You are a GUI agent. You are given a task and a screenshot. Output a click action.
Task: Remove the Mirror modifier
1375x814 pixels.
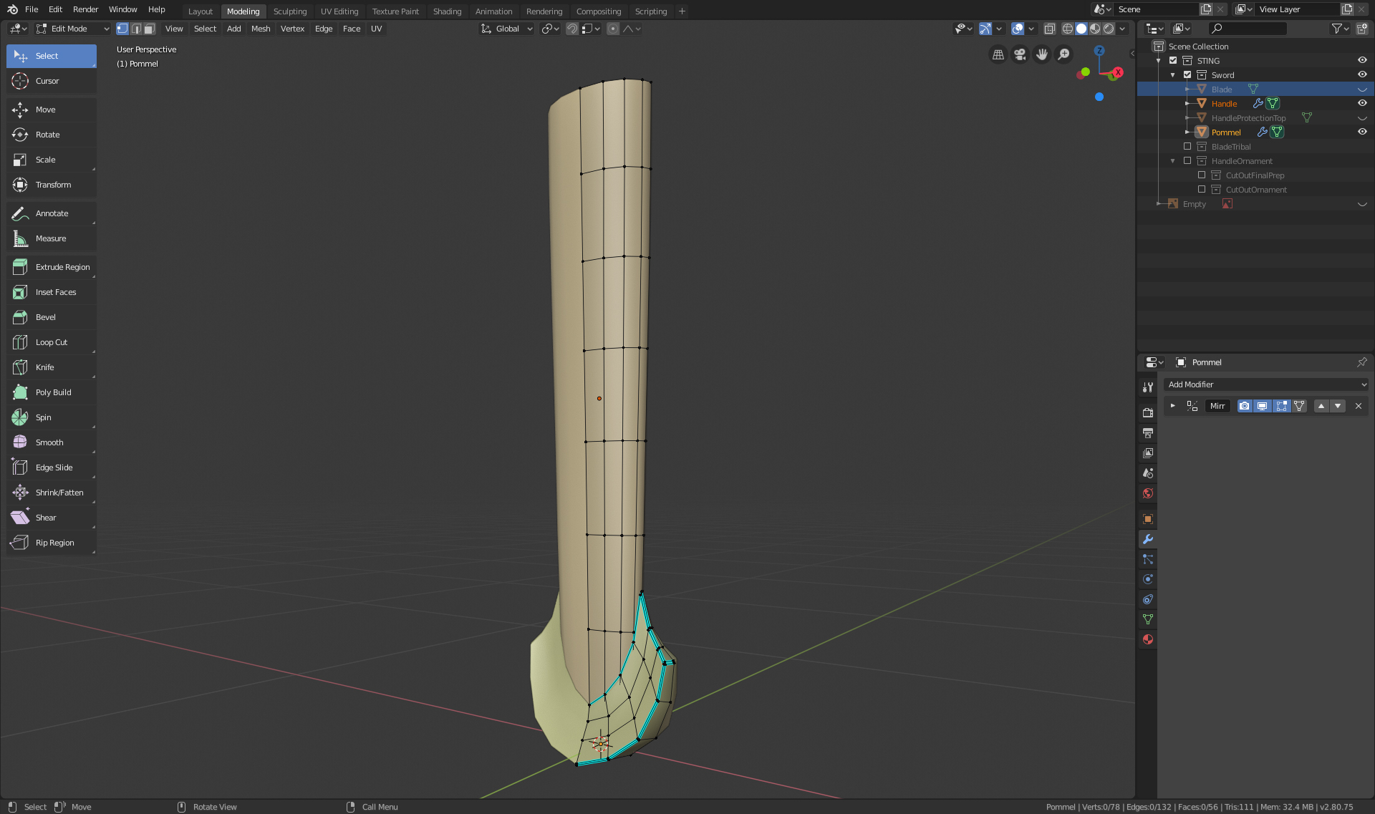tap(1358, 406)
